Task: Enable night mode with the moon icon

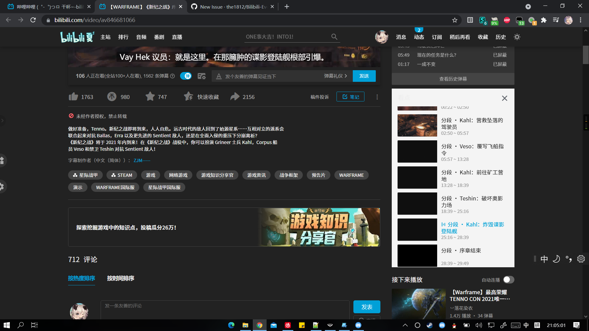Action: [556, 259]
